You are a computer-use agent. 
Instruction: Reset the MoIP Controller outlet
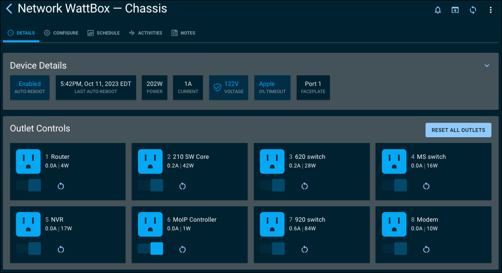(183, 249)
